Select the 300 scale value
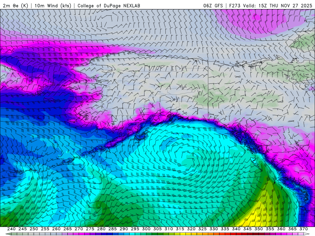This screenshot has width=315, height=236. tap(146, 229)
